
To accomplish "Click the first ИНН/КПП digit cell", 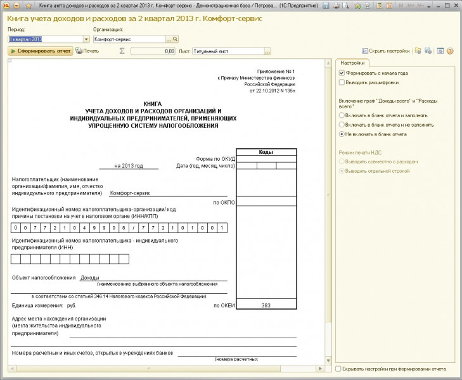I will click(x=16, y=228).
